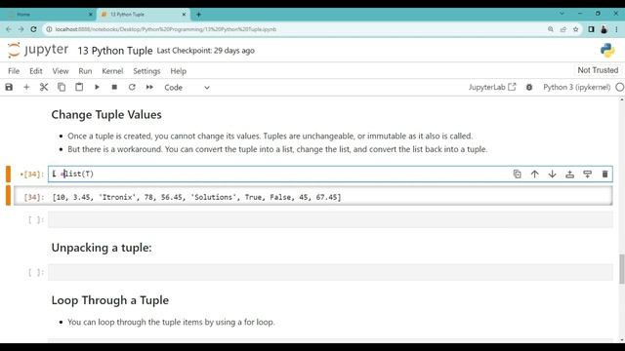
Task: Restart kernel and run all cells icon
Action: (x=149, y=87)
